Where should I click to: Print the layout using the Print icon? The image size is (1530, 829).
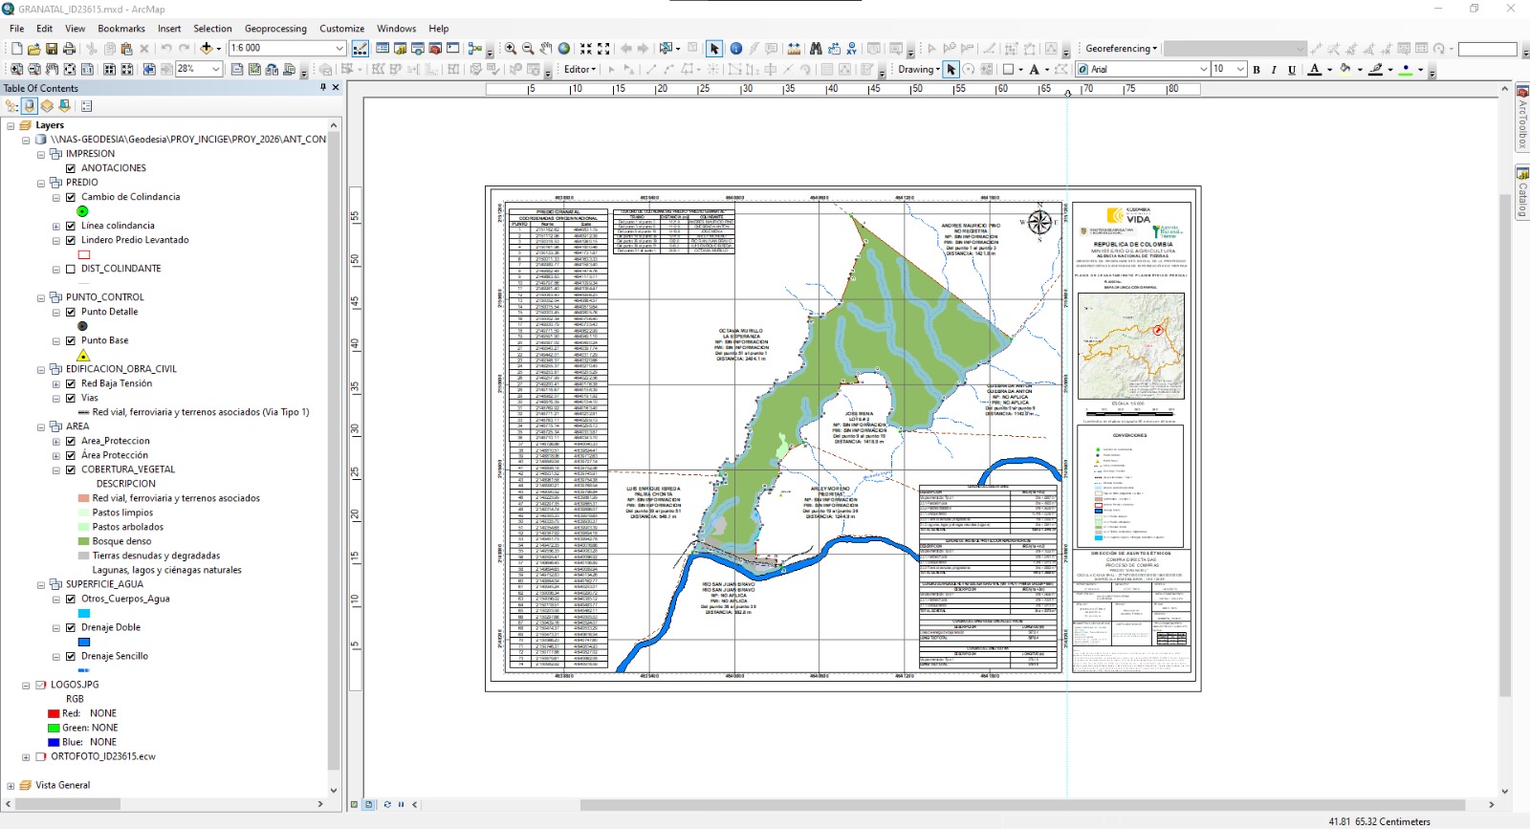pos(69,48)
